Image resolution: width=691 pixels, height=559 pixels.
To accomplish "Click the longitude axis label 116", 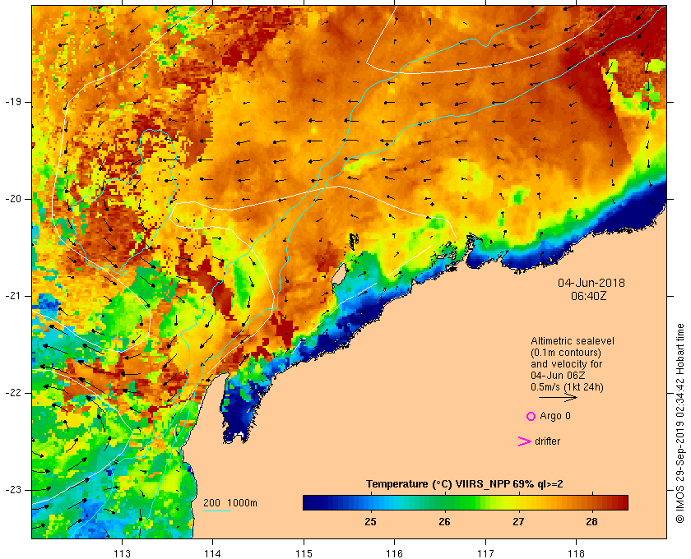I will [x=394, y=554].
